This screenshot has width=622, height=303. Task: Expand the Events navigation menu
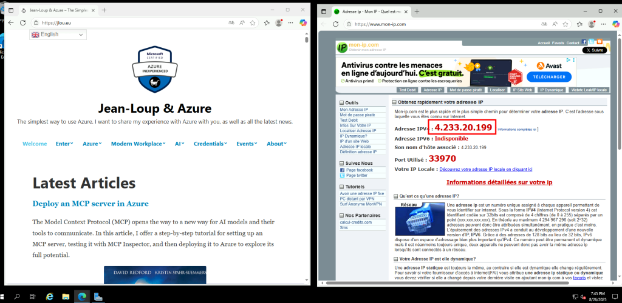[x=247, y=144]
